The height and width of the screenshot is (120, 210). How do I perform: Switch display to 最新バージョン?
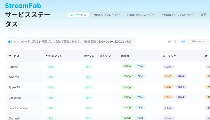[x=199, y=42]
